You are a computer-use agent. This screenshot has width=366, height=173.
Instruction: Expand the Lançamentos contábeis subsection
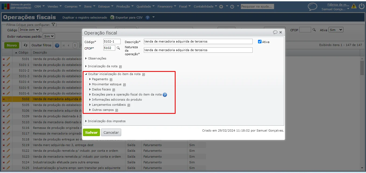click(107, 105)
